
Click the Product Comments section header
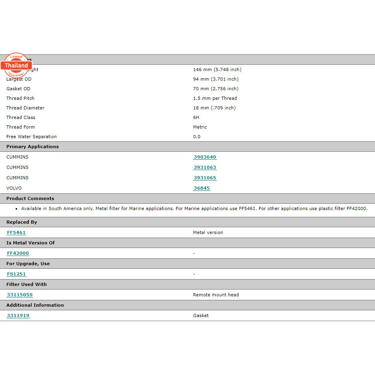click(30, 198)
